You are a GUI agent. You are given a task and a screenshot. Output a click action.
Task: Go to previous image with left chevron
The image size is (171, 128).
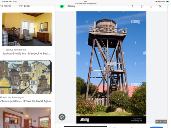click(132, 6)
